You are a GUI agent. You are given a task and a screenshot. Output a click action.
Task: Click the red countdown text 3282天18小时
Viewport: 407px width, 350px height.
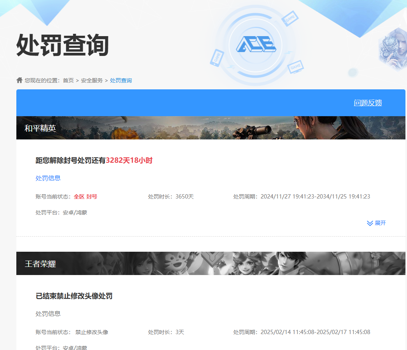point(129,160)
